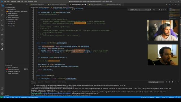Click Invite participants link
The width and height of the screenshot is (181, 102).
coord(14,73)
